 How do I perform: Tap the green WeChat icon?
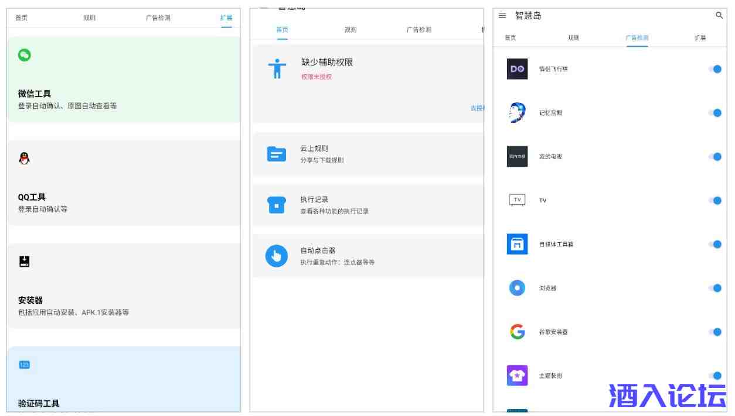pyautogui.click(x=24, y=55)
